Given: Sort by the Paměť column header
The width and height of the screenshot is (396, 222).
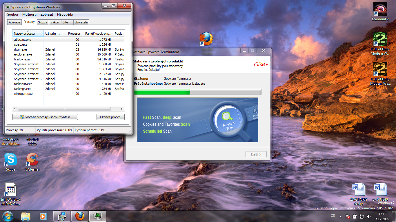Looking at the screenshot, I should (x=98, y=34).
